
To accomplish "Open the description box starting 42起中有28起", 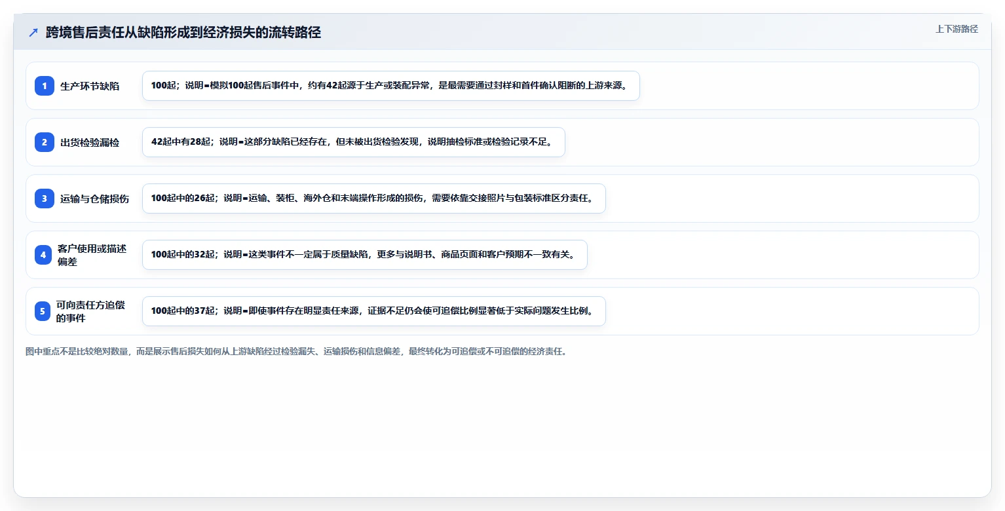I will 353,142.
